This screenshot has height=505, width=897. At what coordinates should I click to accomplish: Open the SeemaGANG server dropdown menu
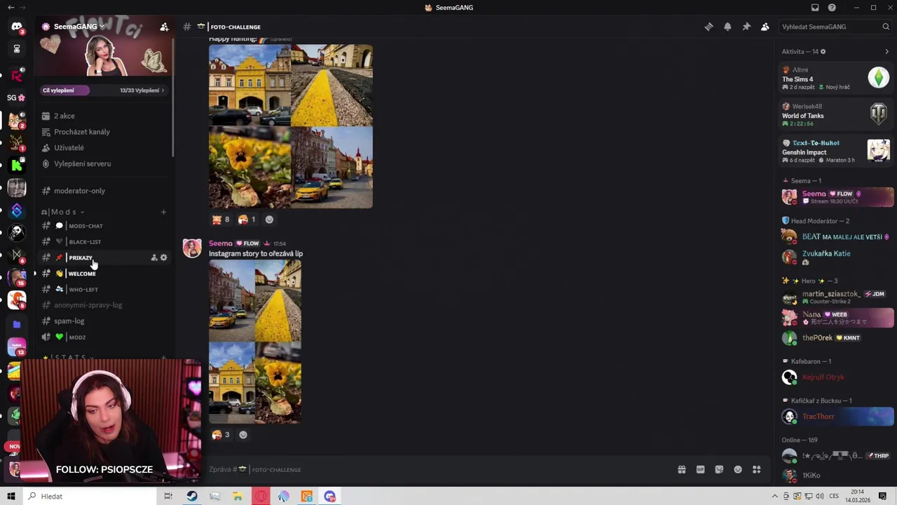click(78, 27)
